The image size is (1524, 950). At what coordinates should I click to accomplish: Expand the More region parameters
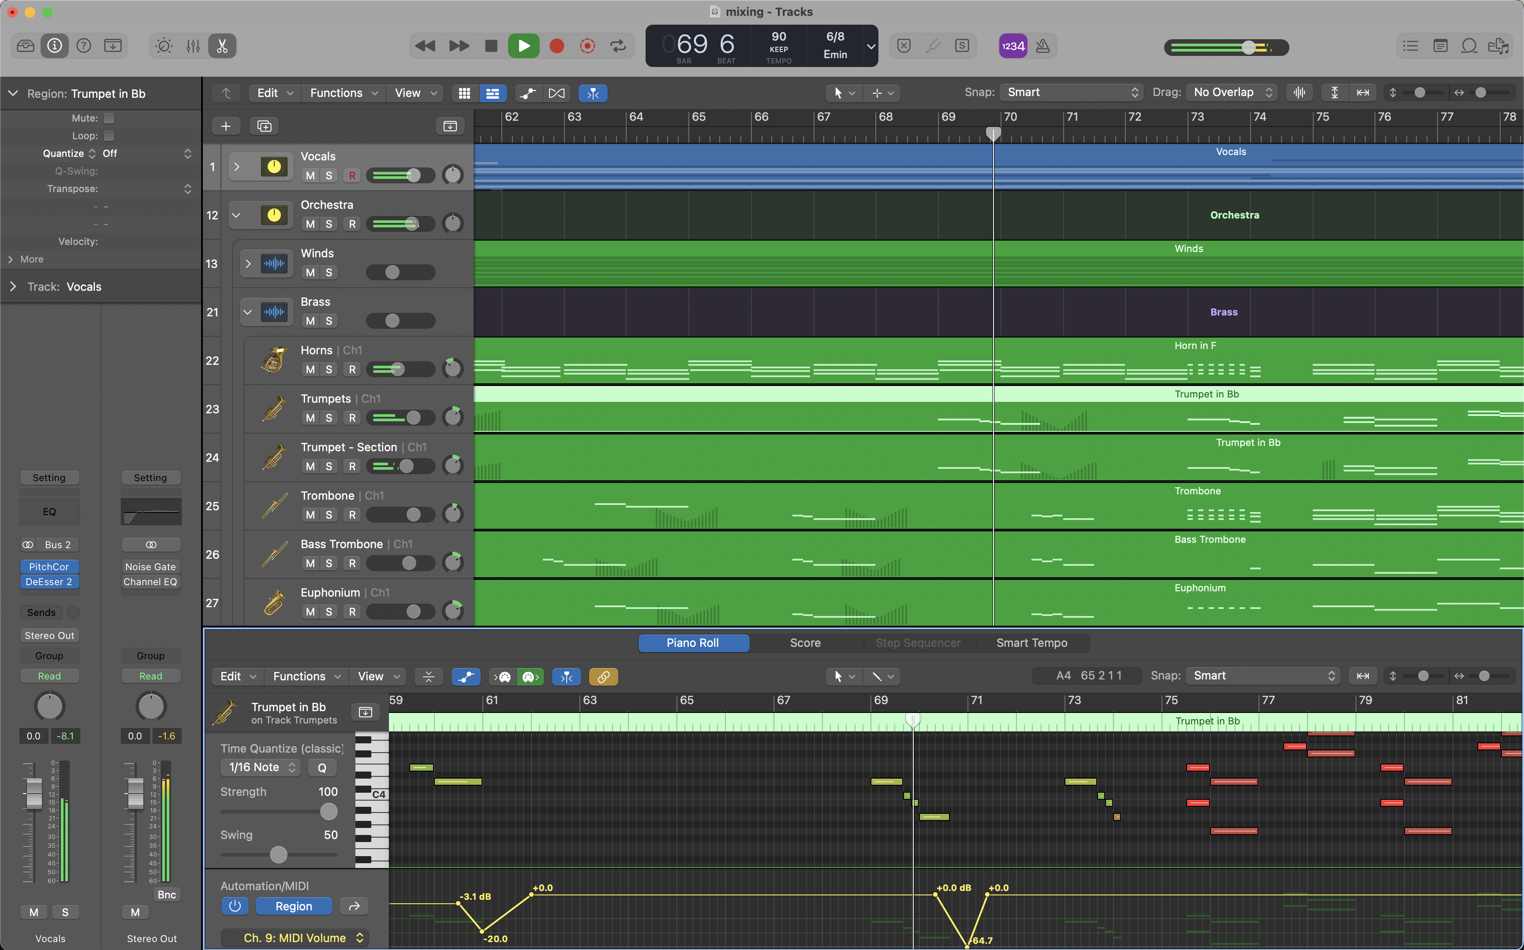11,260
